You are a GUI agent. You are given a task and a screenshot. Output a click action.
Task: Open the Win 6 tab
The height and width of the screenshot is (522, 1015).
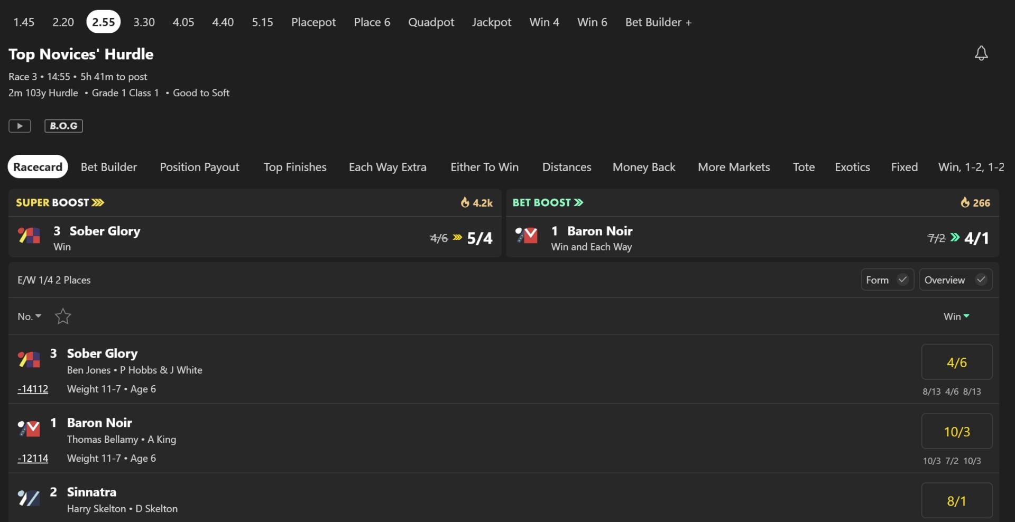592,22
